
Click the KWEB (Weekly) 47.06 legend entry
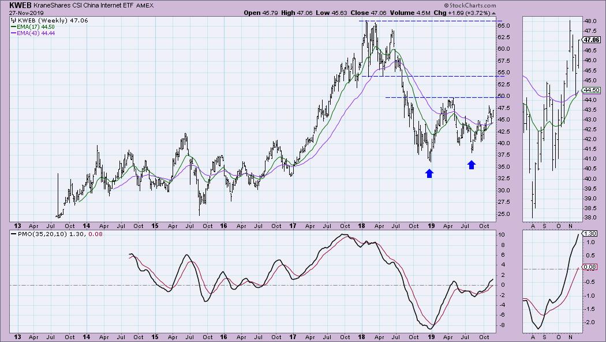click(x=53, y=20)
